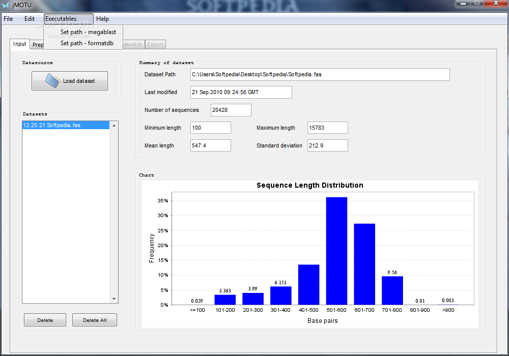Click the >900 axis category label
509x356 pixels.
click(448, 310)
